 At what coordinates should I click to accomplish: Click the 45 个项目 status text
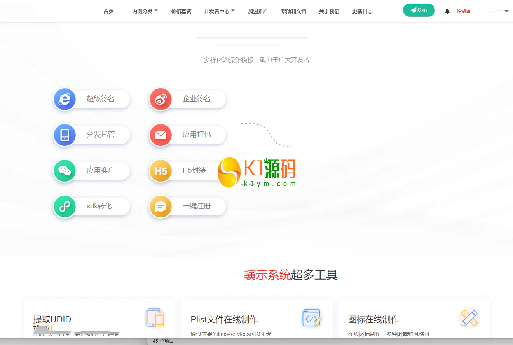(163, 341)
